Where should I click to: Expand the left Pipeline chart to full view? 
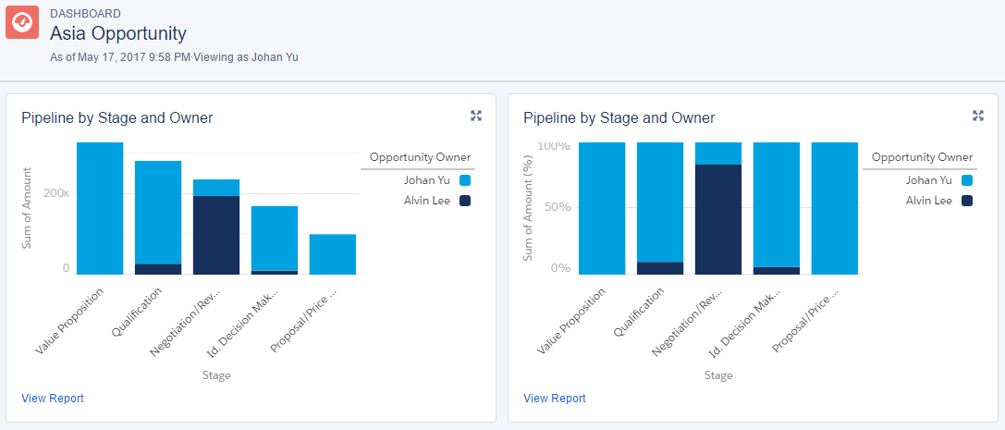(x=475, y=116)
